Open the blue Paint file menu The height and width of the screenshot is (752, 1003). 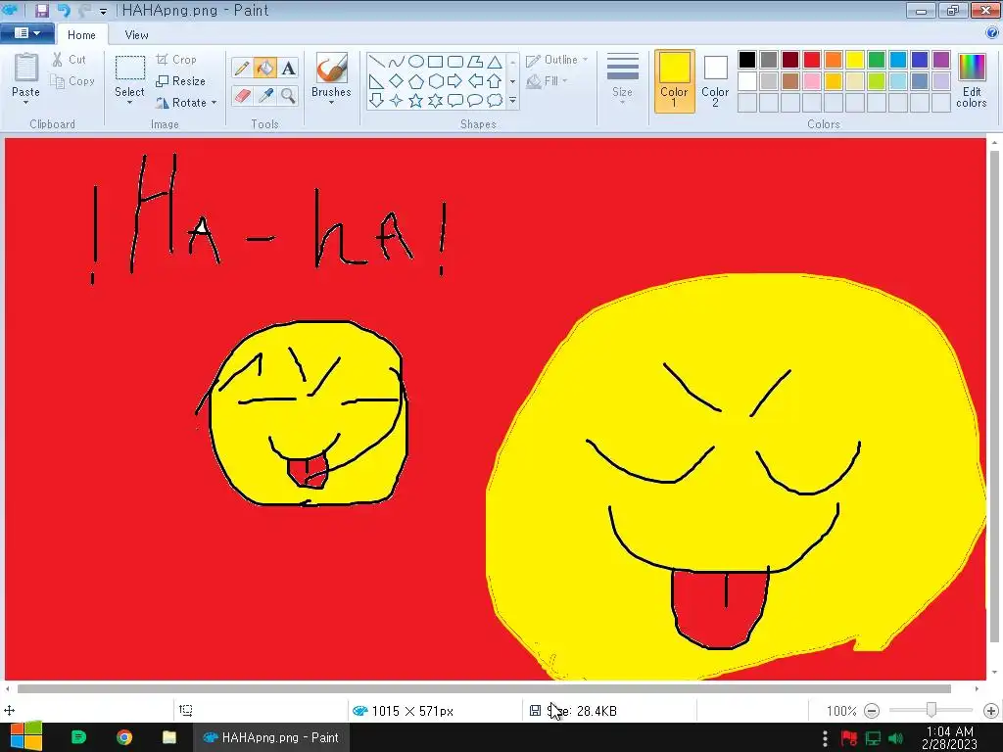(x=26, y=34)
